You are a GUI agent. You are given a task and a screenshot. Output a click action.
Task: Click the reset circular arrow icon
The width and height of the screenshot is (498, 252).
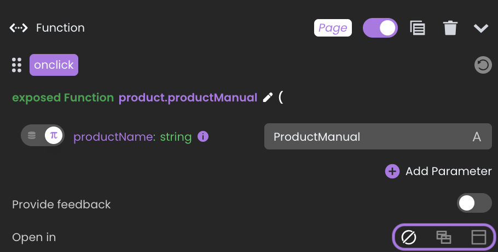(x=483, y=65)
